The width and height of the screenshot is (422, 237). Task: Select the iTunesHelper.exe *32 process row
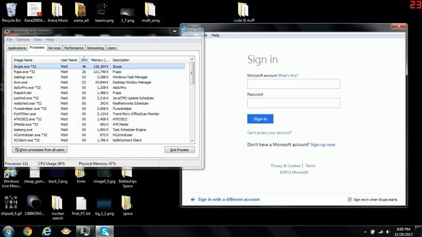coord(98,109)
